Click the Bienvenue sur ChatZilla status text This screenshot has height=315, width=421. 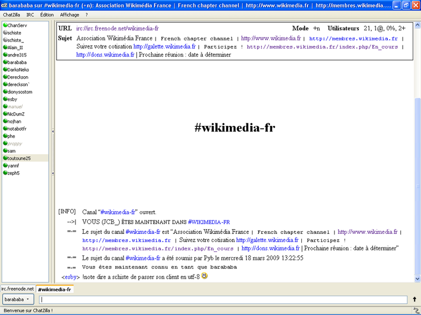click(28, 311)
